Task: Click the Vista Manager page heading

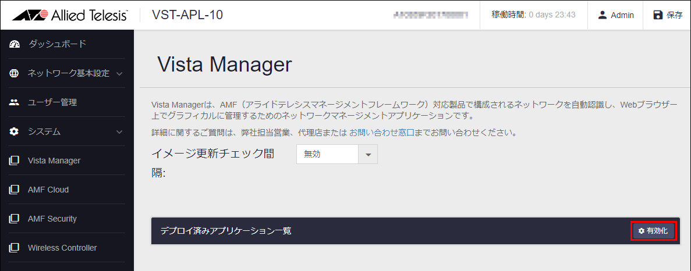Action: [224, 65]
